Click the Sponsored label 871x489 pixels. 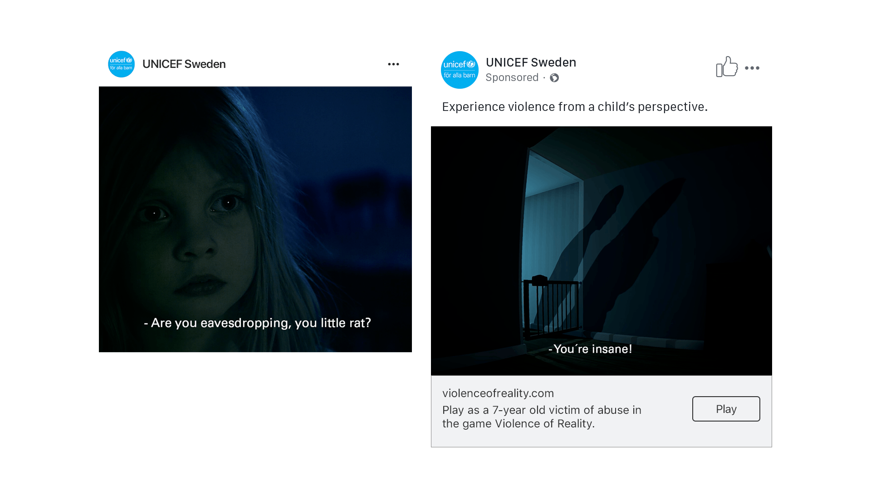[x=512, y=77]
